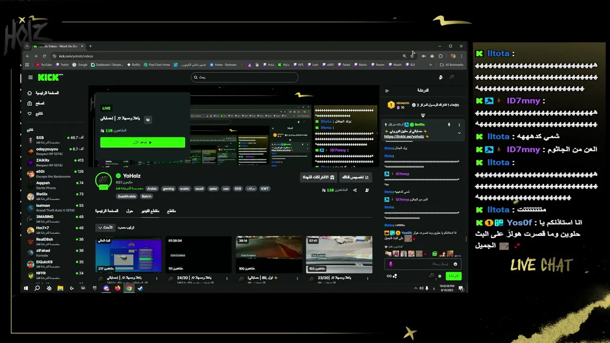
Task: Open Chrome extensions puzzle icon
Action: pyautogui.click(x=441, y=56)
